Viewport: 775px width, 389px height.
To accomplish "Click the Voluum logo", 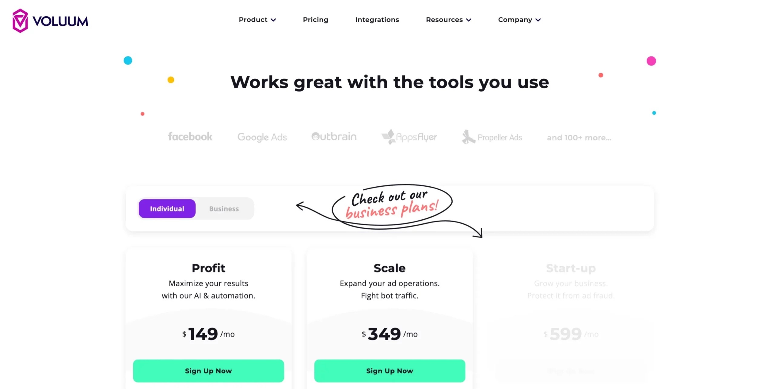I will [x=50, y=20].
